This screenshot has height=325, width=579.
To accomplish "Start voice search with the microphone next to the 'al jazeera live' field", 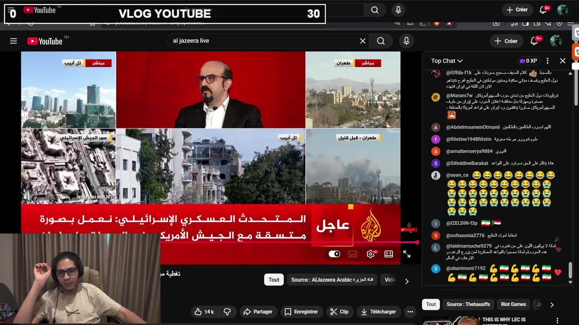I will tap(406, 41).
